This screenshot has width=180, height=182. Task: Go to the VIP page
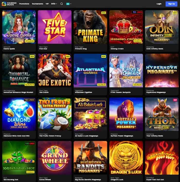click(47, 4)
